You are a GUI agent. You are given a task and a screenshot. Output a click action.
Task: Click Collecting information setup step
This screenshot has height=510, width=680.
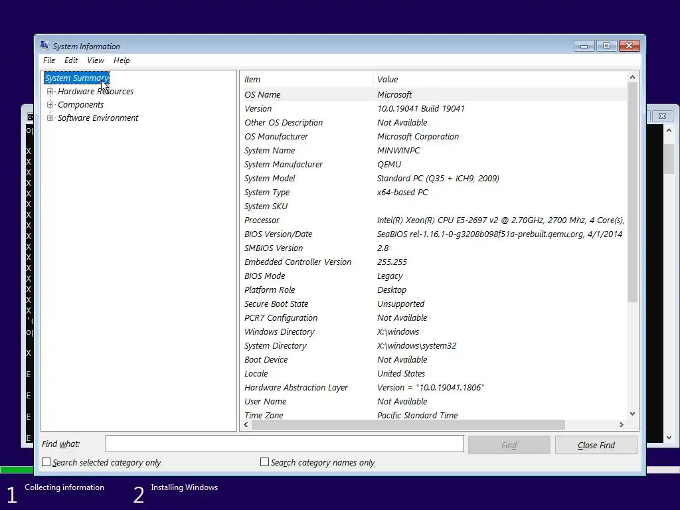click(64, 487)
